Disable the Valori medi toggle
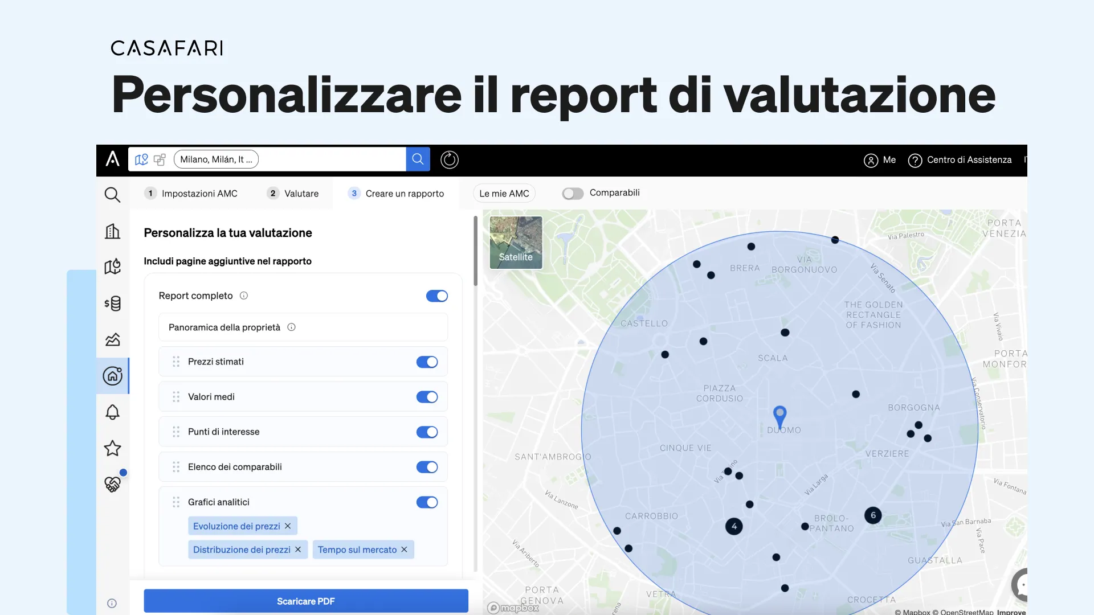 pyautogui.click(x=427, y=397)
